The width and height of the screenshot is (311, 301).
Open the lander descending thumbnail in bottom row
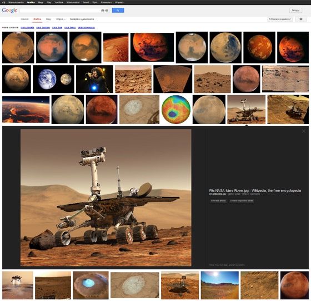(x=18, y=285)
